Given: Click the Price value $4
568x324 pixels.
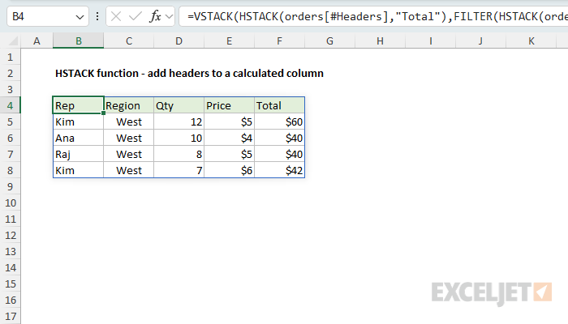Looking at the screenshot, I should pyautogui.click(x=230, y=139).
